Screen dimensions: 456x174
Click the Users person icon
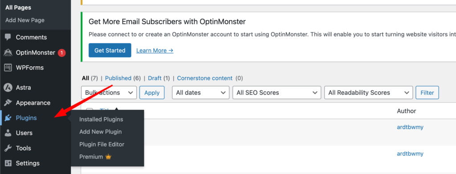click(x=8, y=133)
